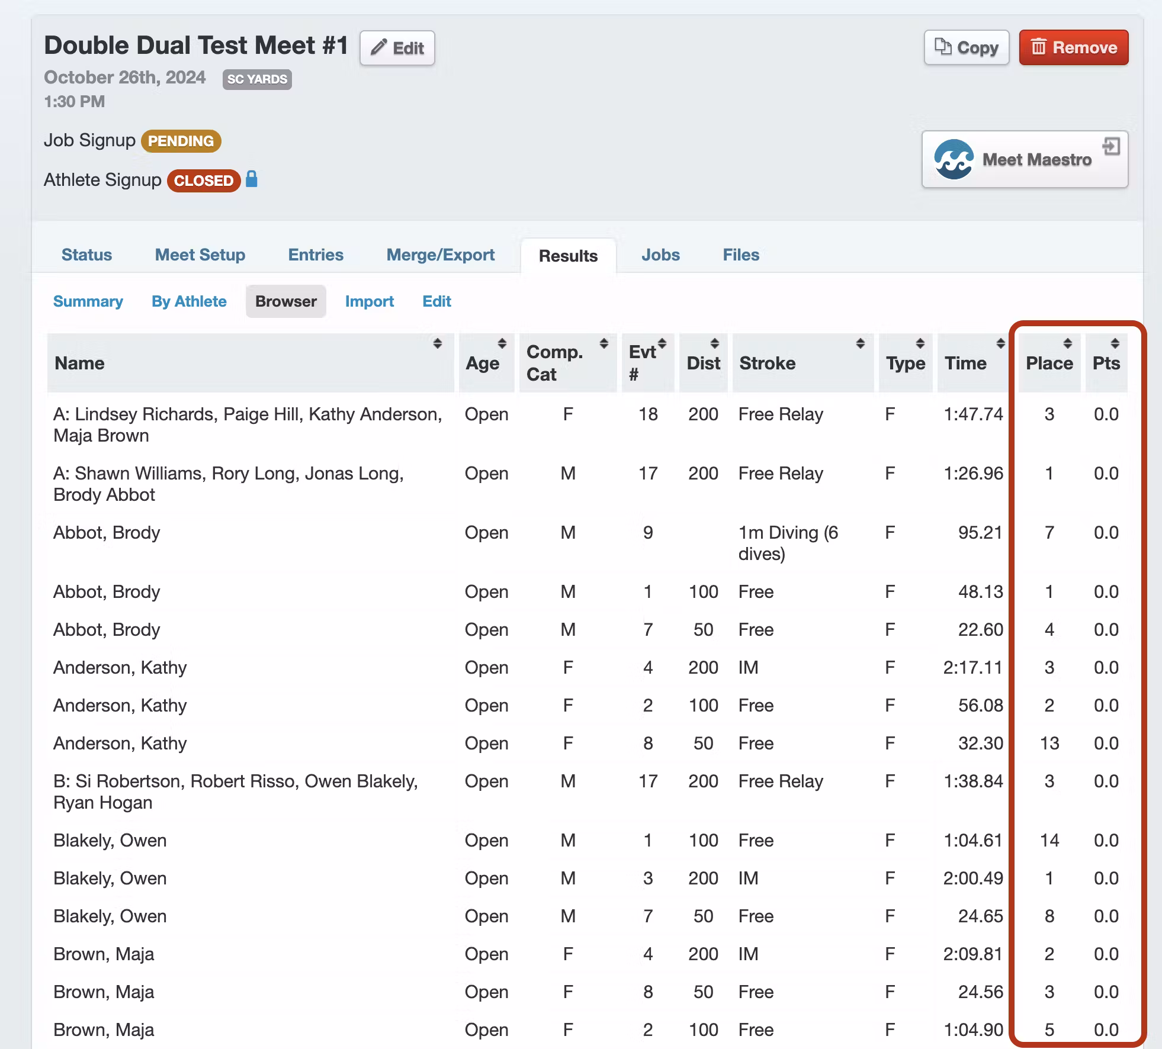Open the Meet Setup tab
Screen dimensions: 1162x1049
tap(200, 255)
